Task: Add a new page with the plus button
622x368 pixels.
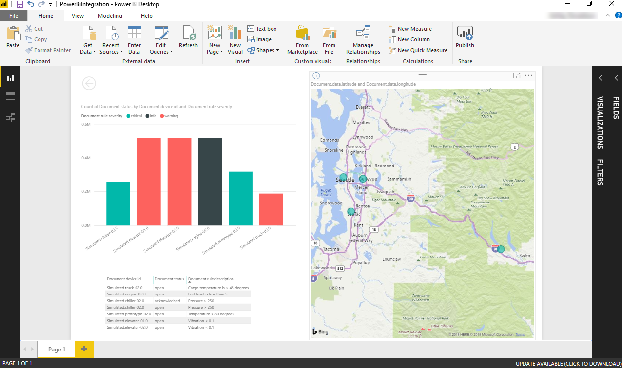Action: 83,349
